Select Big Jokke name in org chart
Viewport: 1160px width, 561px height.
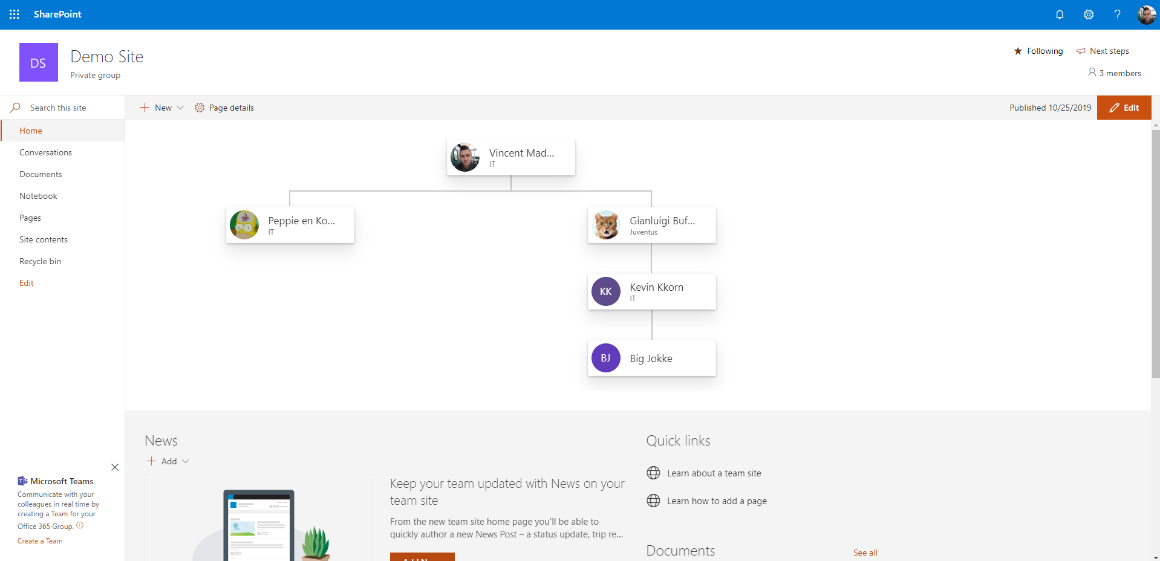[x=651, y=358]
